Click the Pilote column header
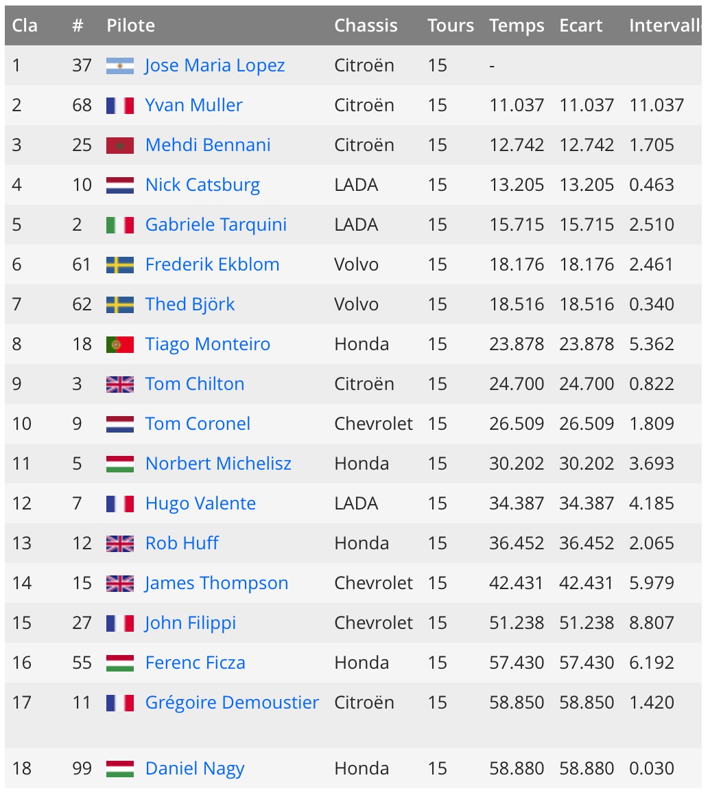The height and width of the screenshot is (791, 710). click(130, 25)
